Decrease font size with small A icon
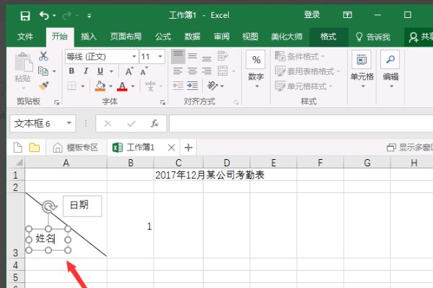Image resolution: width=433 pixels, height=288 pixels. point(144,71)
